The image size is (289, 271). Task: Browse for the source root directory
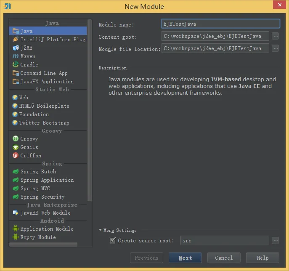(276, 241)
